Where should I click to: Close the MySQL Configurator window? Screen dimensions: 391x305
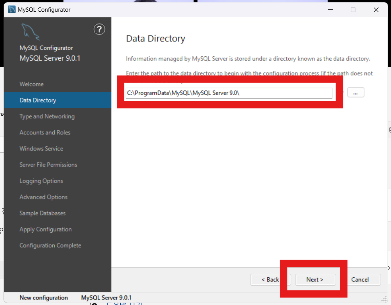click(x=376, y=10)
